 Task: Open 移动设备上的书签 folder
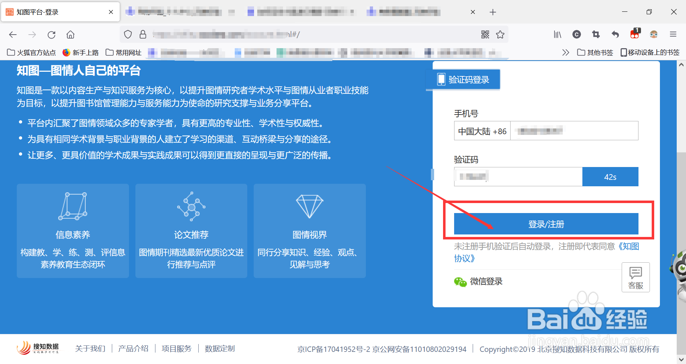tap(650, 52)
